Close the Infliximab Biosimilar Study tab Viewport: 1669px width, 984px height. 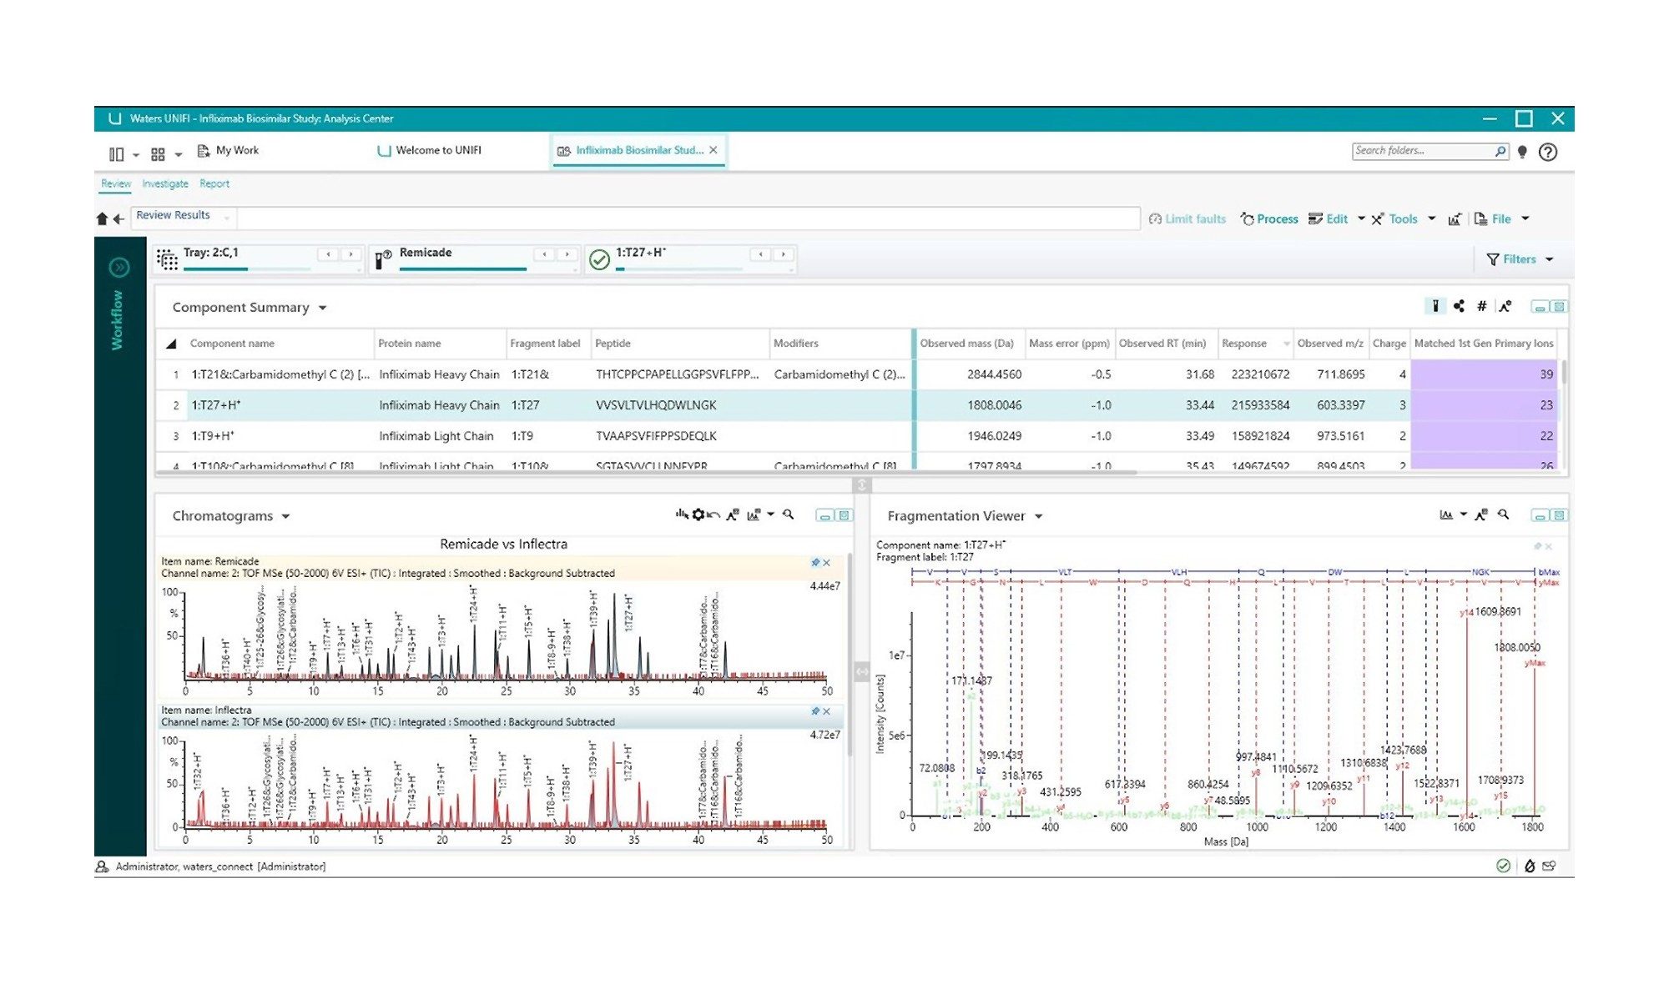point(713,150)
